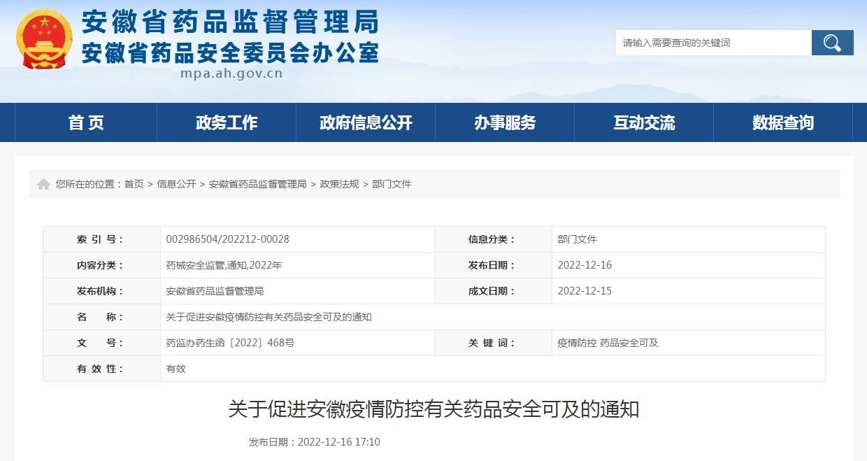The height and width of the screenshot is (461, 867).
Task: Click the 信息分类 value 部门文件
Action: pyautogui.click(x=577, y=239)
